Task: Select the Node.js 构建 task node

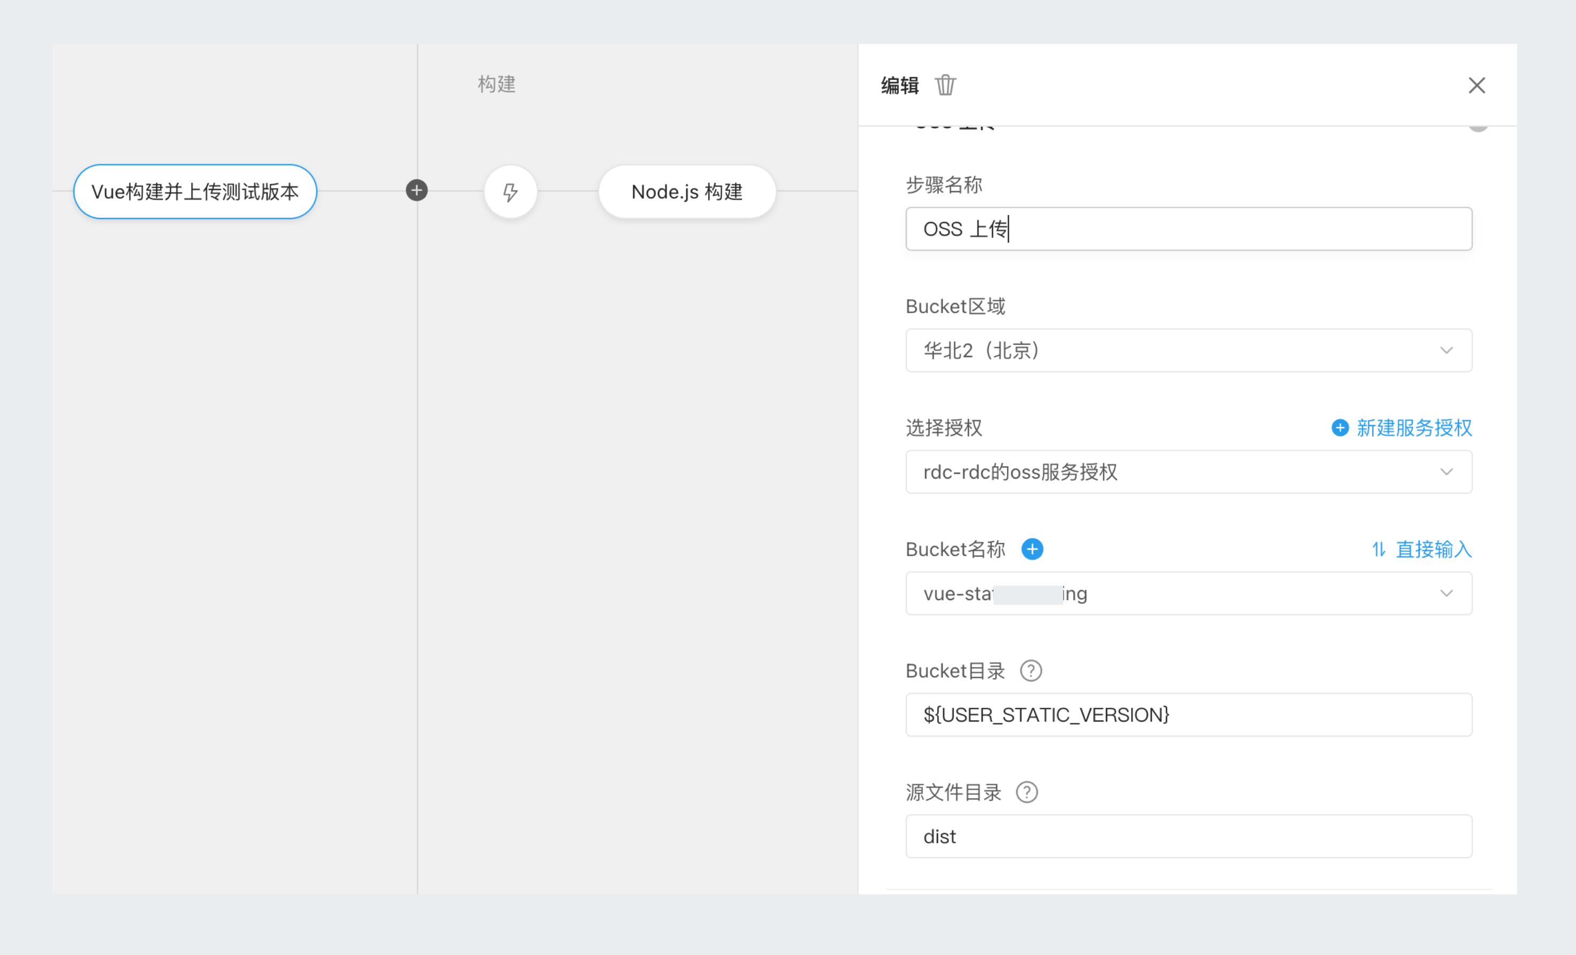Action: [687, 191]
